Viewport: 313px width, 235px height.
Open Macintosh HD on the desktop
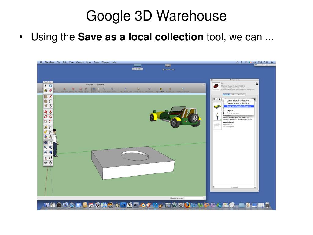pyautogui.click(x=168, y=67)
